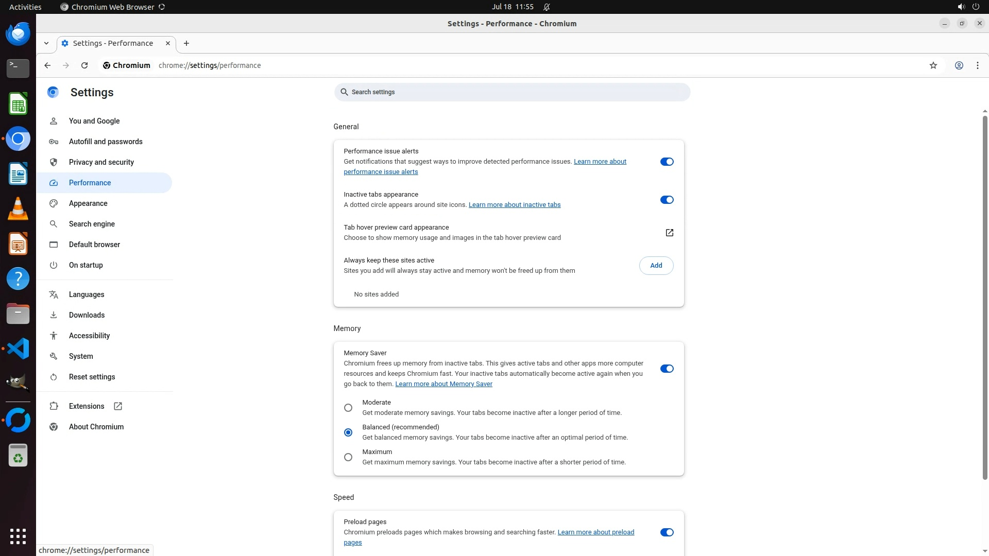Open the Appearance settings section
Screen dimensions: 989x556
click(x=88, y=203)
